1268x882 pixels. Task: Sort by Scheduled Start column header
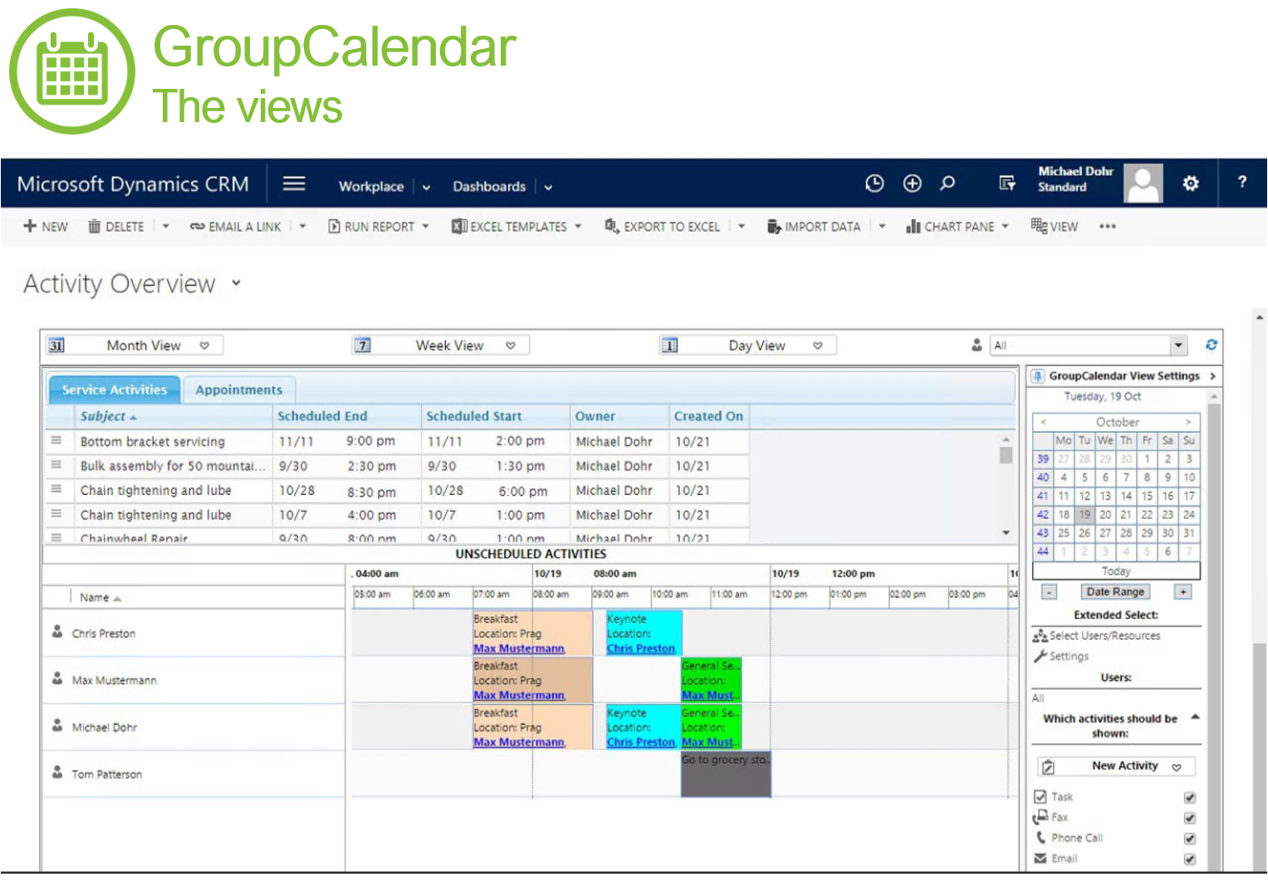[x=495, y=416]
